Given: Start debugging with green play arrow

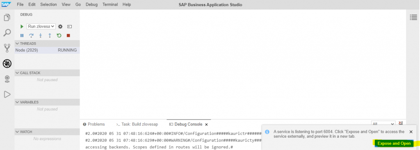Looking at the screenshot, I should pos(22,27).
